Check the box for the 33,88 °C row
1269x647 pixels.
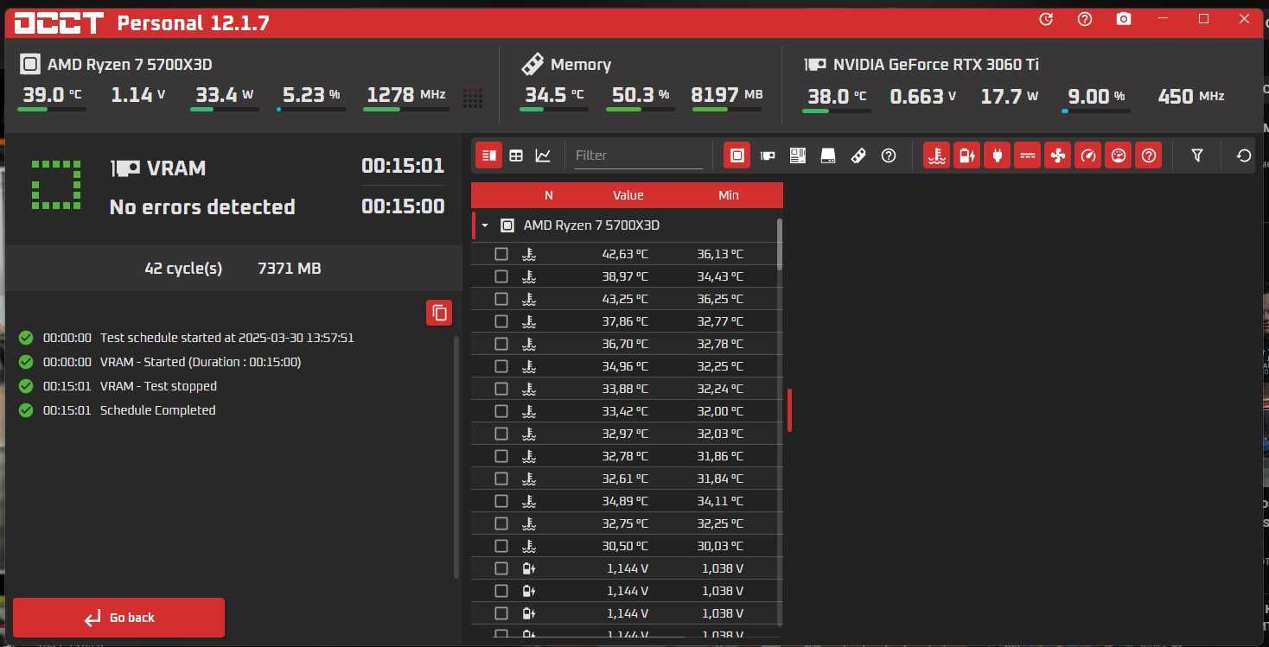501,389
